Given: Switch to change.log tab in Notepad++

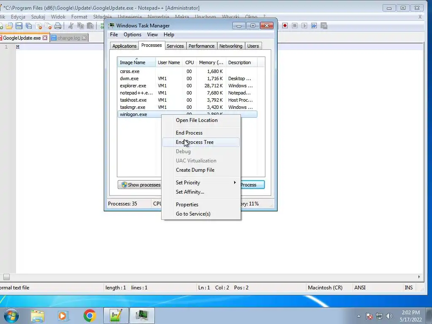Looking at the screenshot, I should (69, 38).
